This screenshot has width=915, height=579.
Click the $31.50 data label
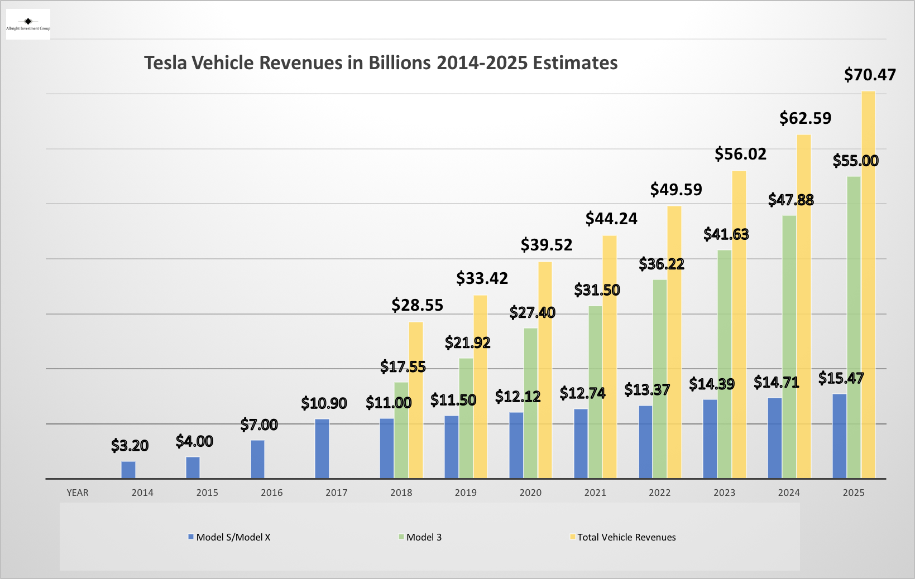coord(597,290)
